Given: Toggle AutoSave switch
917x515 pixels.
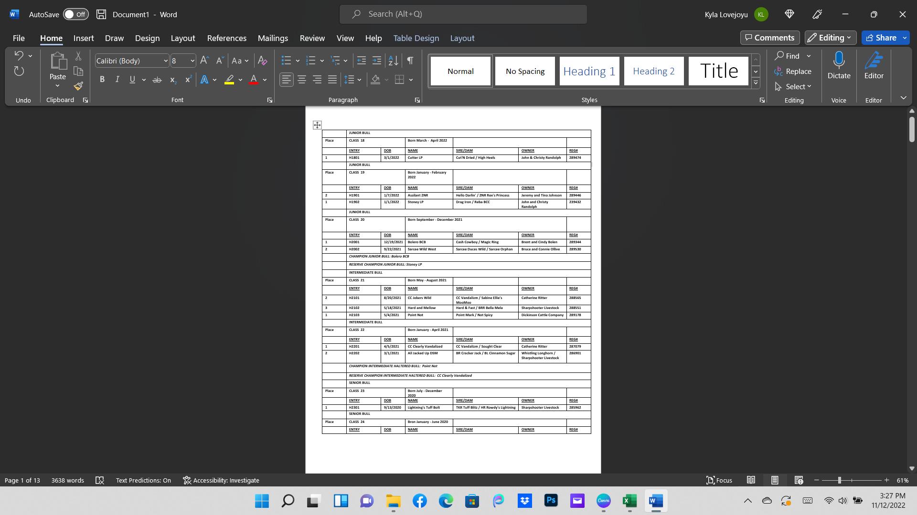Looking at the screenshot, I should pos(75,14).
